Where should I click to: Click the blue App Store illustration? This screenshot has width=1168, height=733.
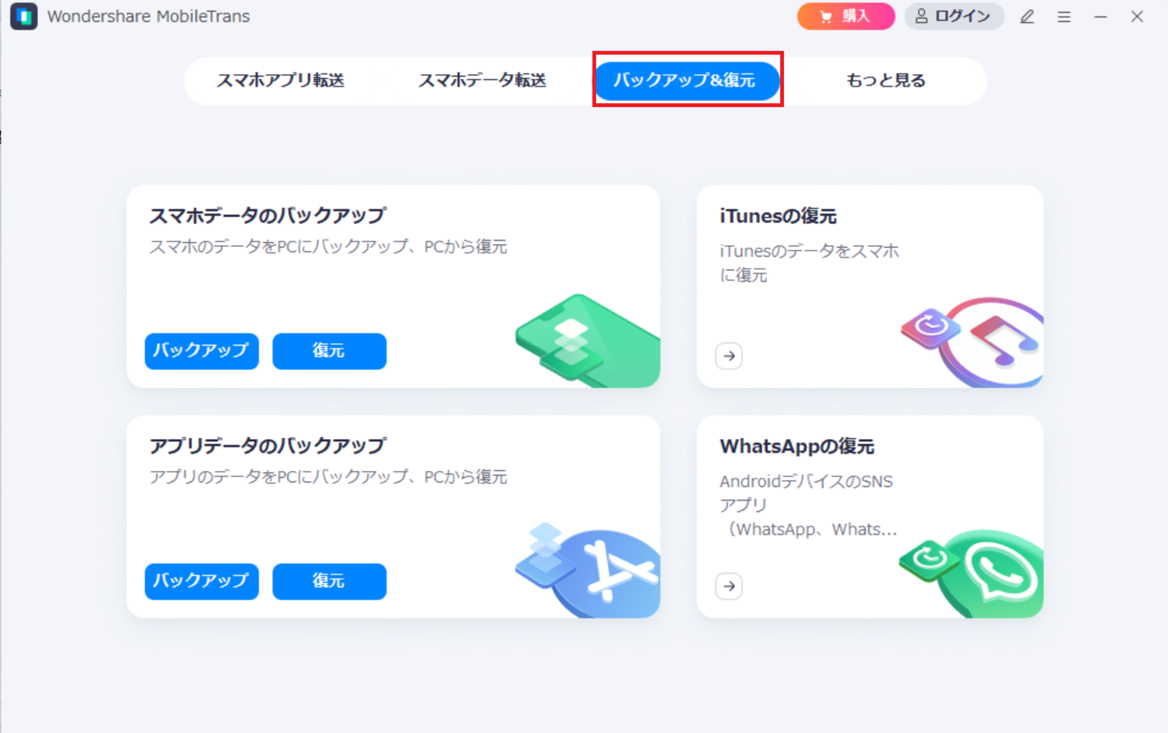point(587,570)
